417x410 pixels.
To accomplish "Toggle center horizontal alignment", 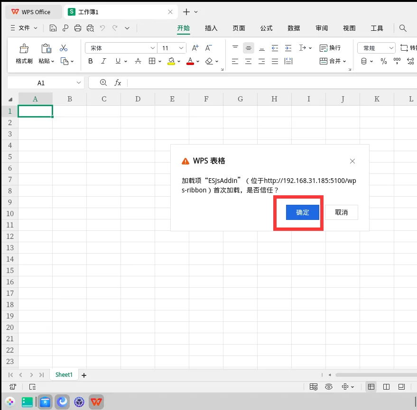I will pyautogui.click(x=248, y=61).
